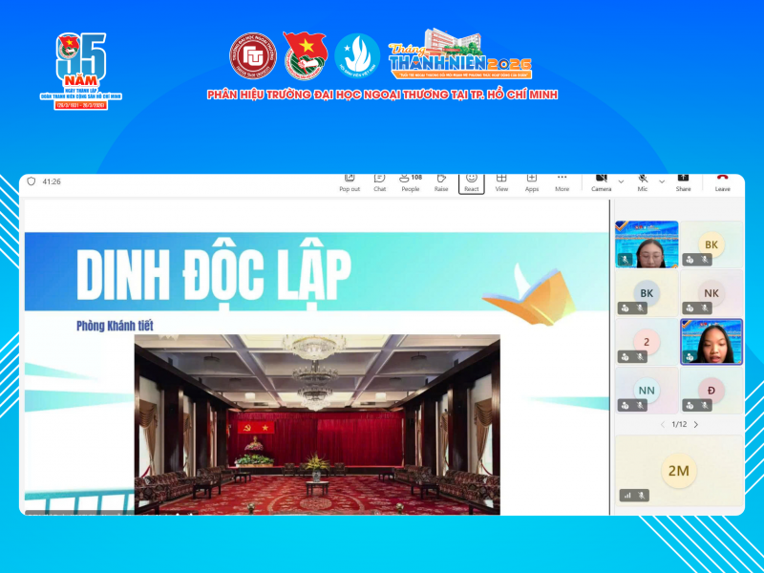Pop out the shared content window
This screenshot has height=573, width=764.
point(350,180)
